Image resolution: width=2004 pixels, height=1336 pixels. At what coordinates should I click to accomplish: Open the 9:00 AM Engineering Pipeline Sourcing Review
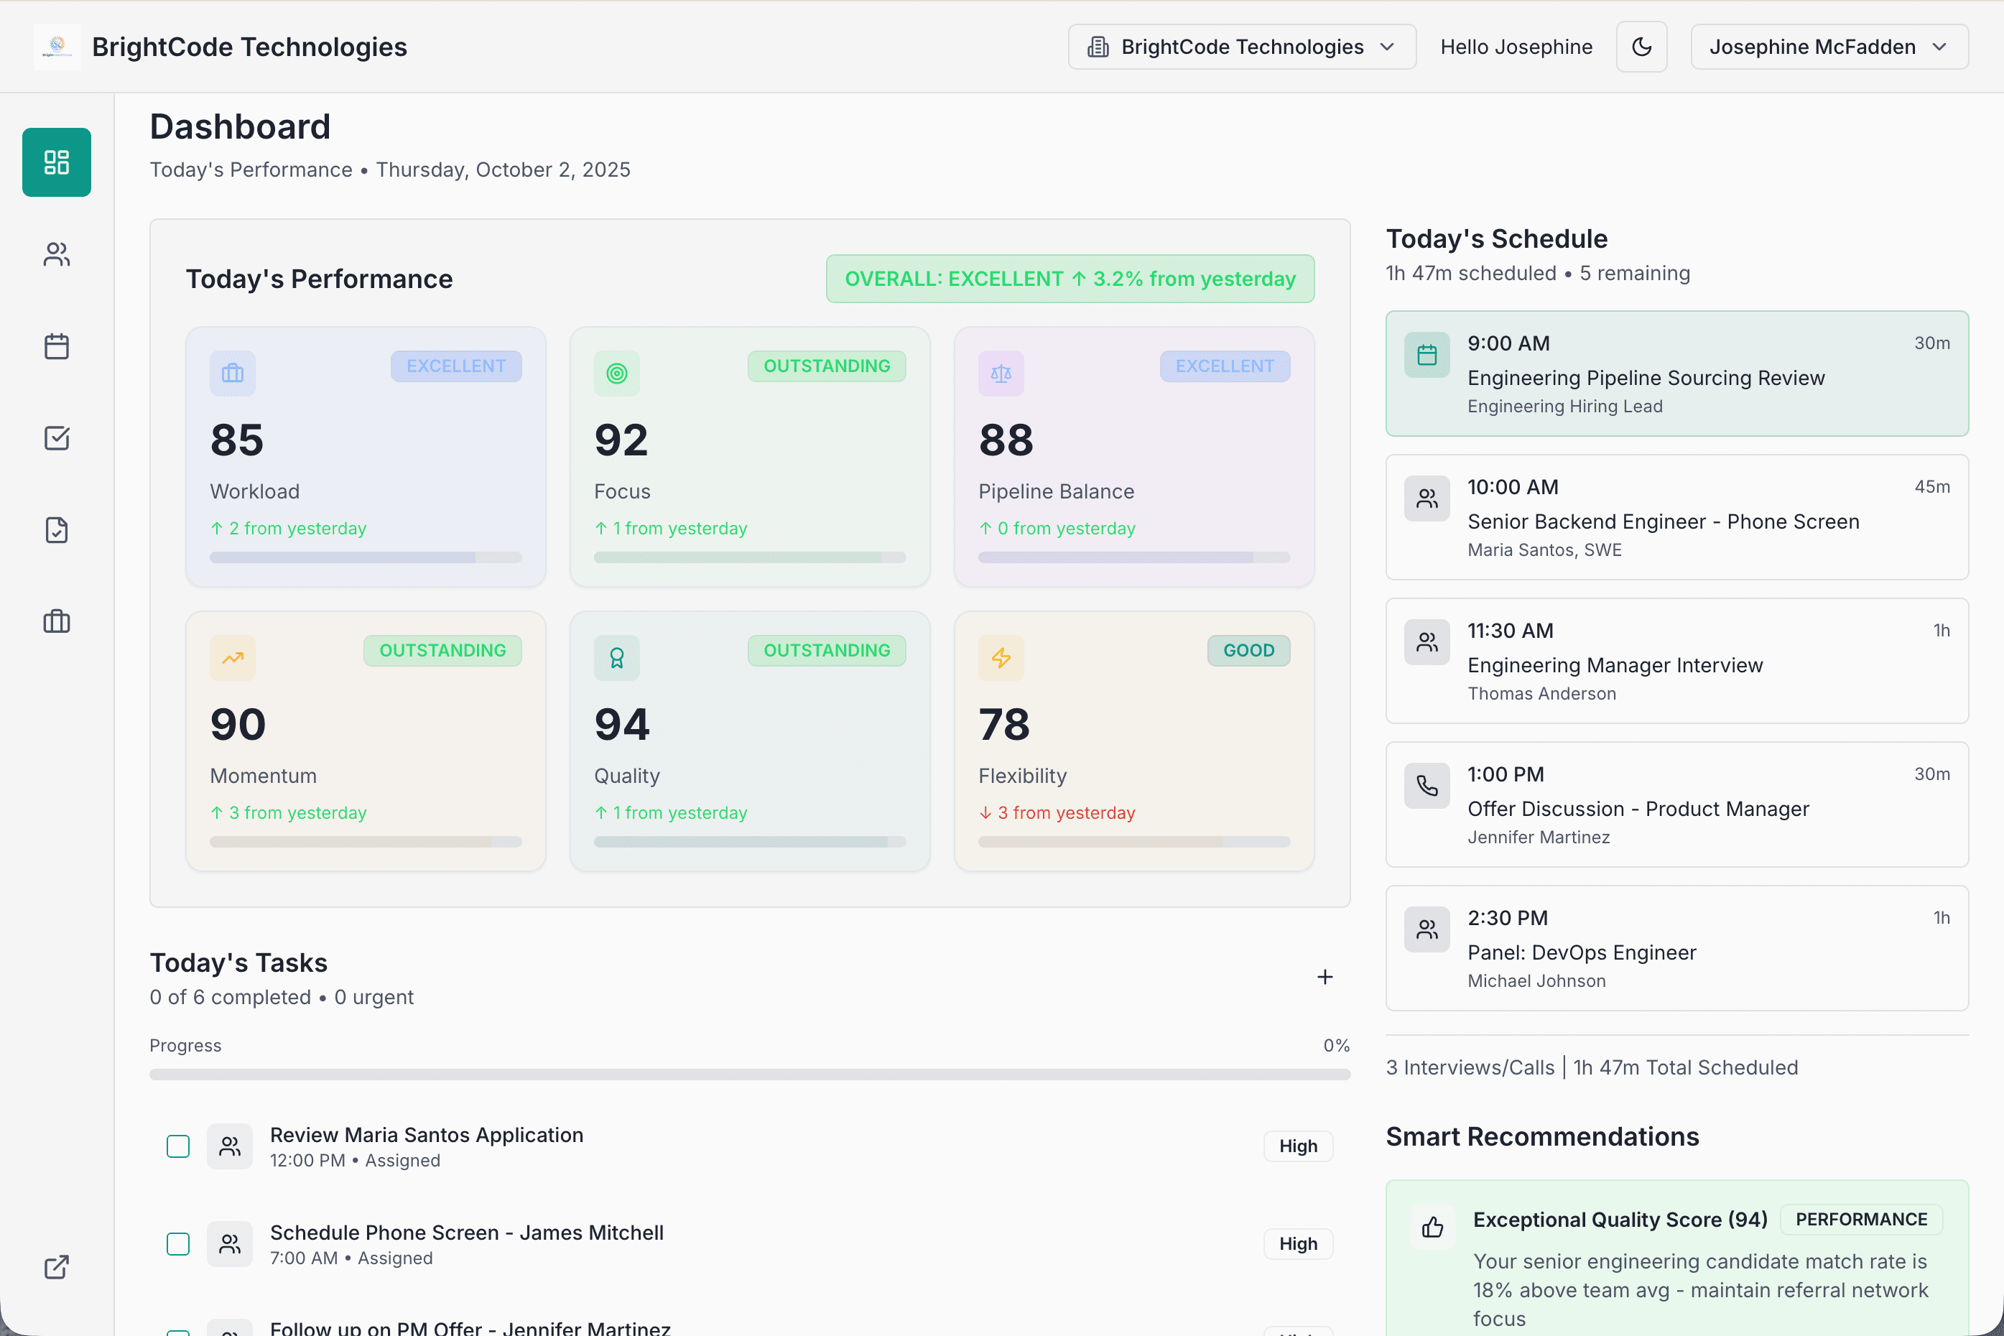click(1676, 374)
